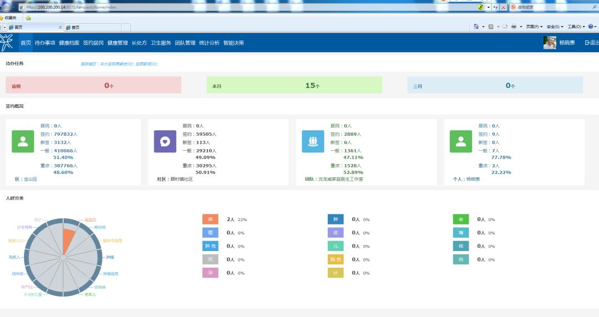
Task: Select 统计分析 from the top navigation
Action: point(209,43)
